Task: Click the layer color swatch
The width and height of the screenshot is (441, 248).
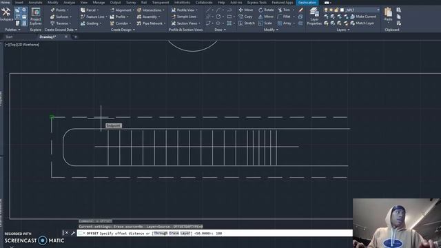Action: click(342, 10)
